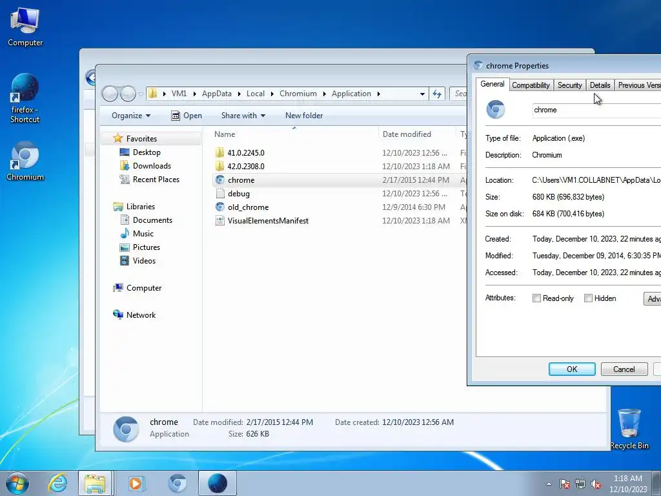
Task: Open Windows Explorer taskbar button
Action: [x=95, y=483]
